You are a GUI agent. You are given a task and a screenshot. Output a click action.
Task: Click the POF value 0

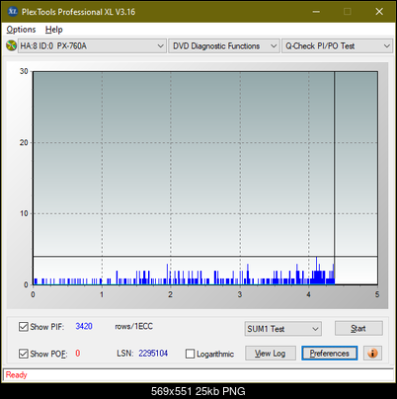[78, 354]
